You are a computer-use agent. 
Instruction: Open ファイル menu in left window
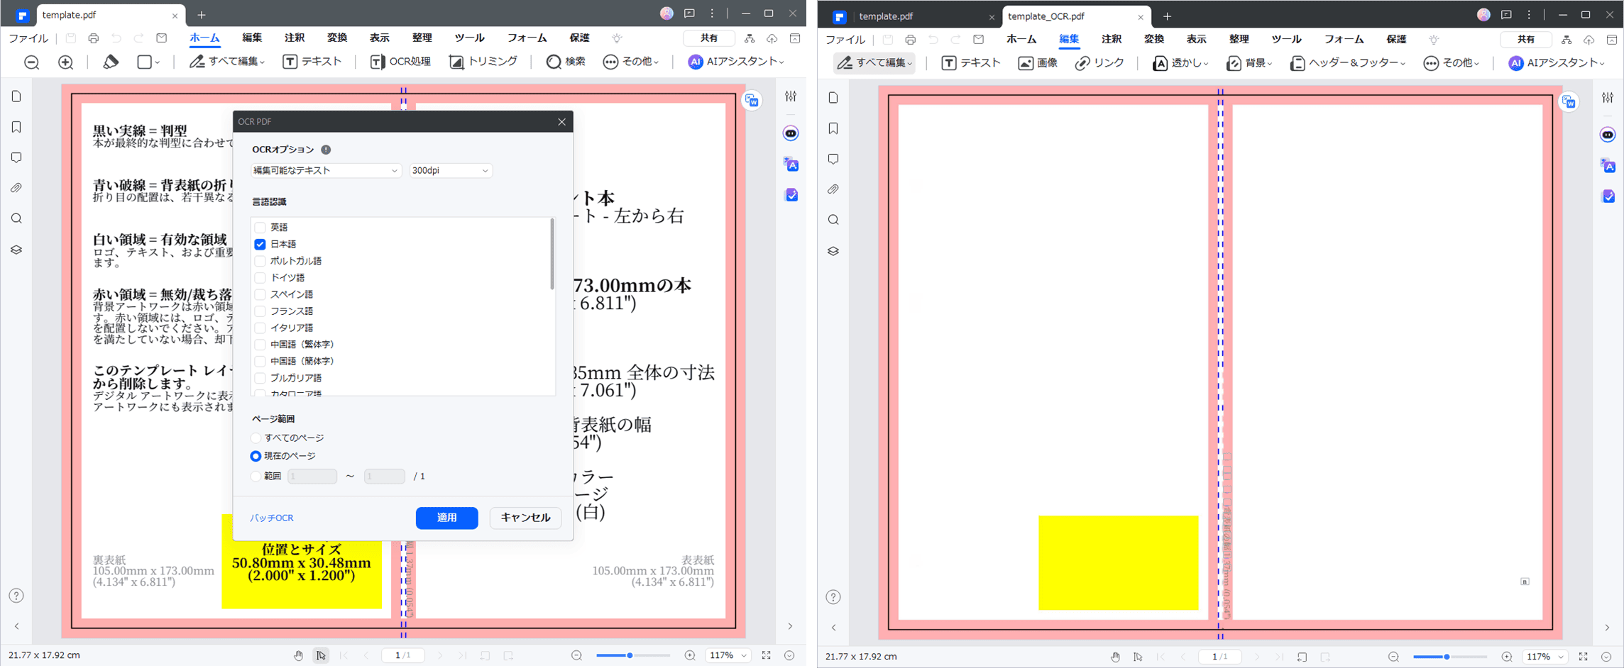point(28,38)
